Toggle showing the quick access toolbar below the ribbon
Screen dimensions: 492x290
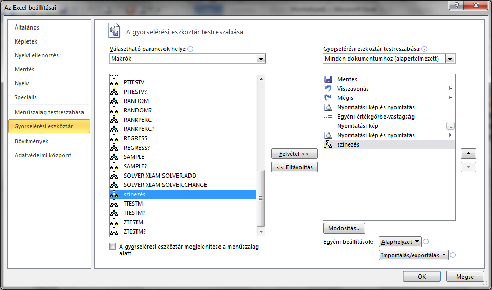pos(112,247)
